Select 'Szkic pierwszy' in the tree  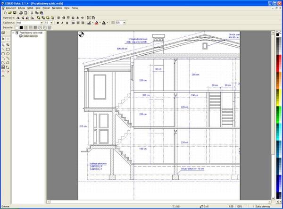[x=27, y=37]
